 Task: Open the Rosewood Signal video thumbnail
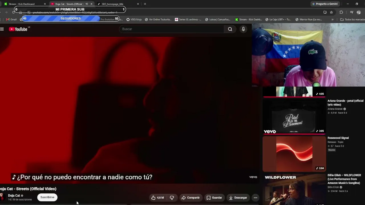point(294,154)
